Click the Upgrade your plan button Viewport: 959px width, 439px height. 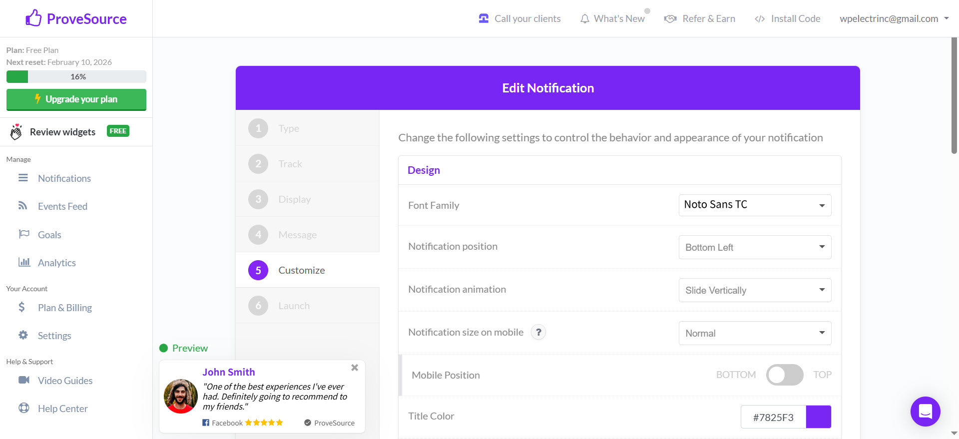[76, 99]
